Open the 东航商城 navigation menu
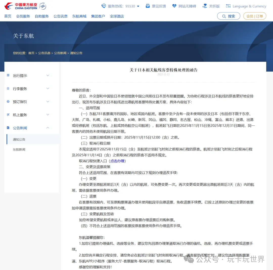 tap(79, 16)
